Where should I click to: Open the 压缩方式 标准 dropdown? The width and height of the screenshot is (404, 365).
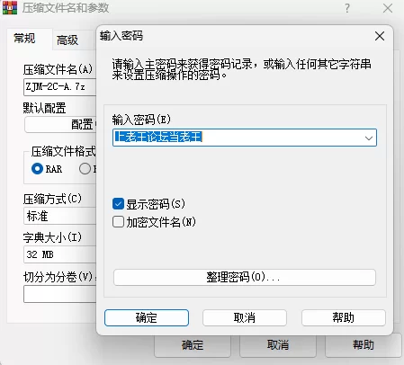tap(60, 216)
